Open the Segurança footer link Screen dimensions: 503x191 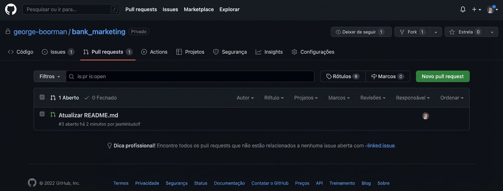(x=177, y=183)
